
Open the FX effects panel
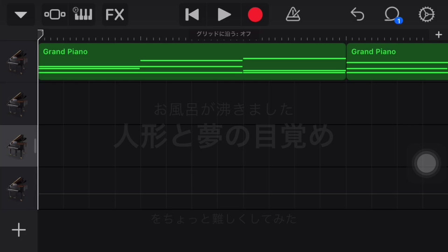(x=115, y=14)
